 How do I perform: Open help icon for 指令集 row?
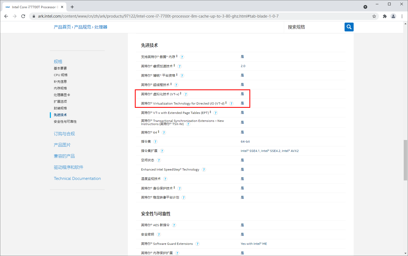click(155, 142)
